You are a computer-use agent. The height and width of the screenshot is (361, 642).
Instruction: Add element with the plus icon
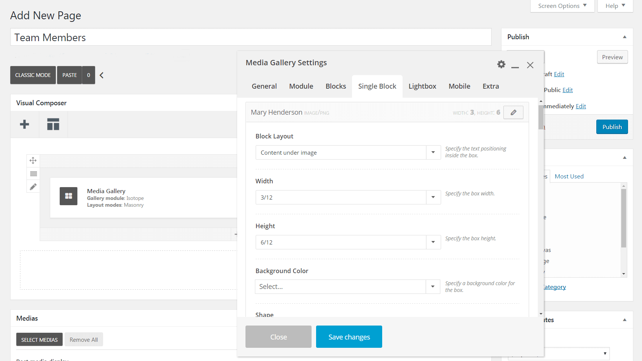coord(25,124)
